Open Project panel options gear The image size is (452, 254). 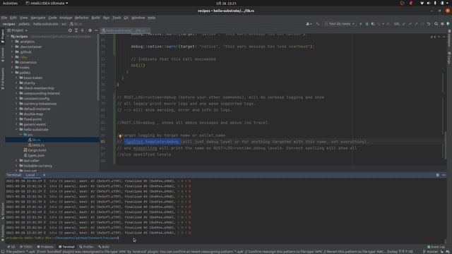pyautogui.click(x=90, y=30)
